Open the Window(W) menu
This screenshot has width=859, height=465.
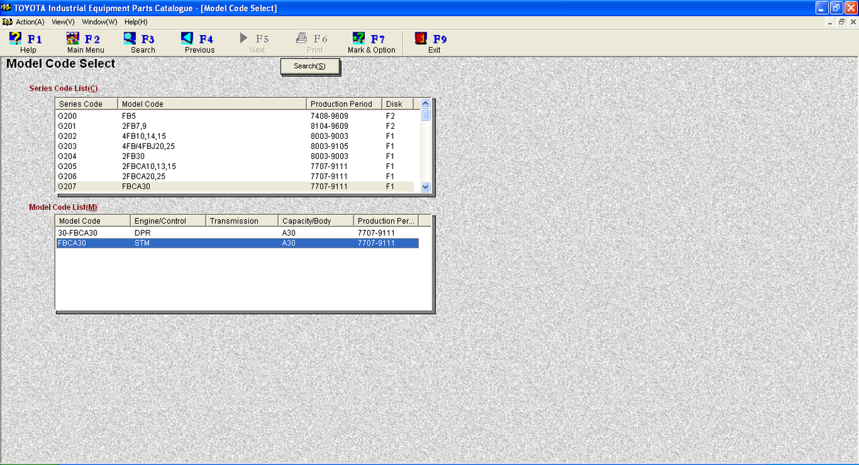tap(99, 22)
